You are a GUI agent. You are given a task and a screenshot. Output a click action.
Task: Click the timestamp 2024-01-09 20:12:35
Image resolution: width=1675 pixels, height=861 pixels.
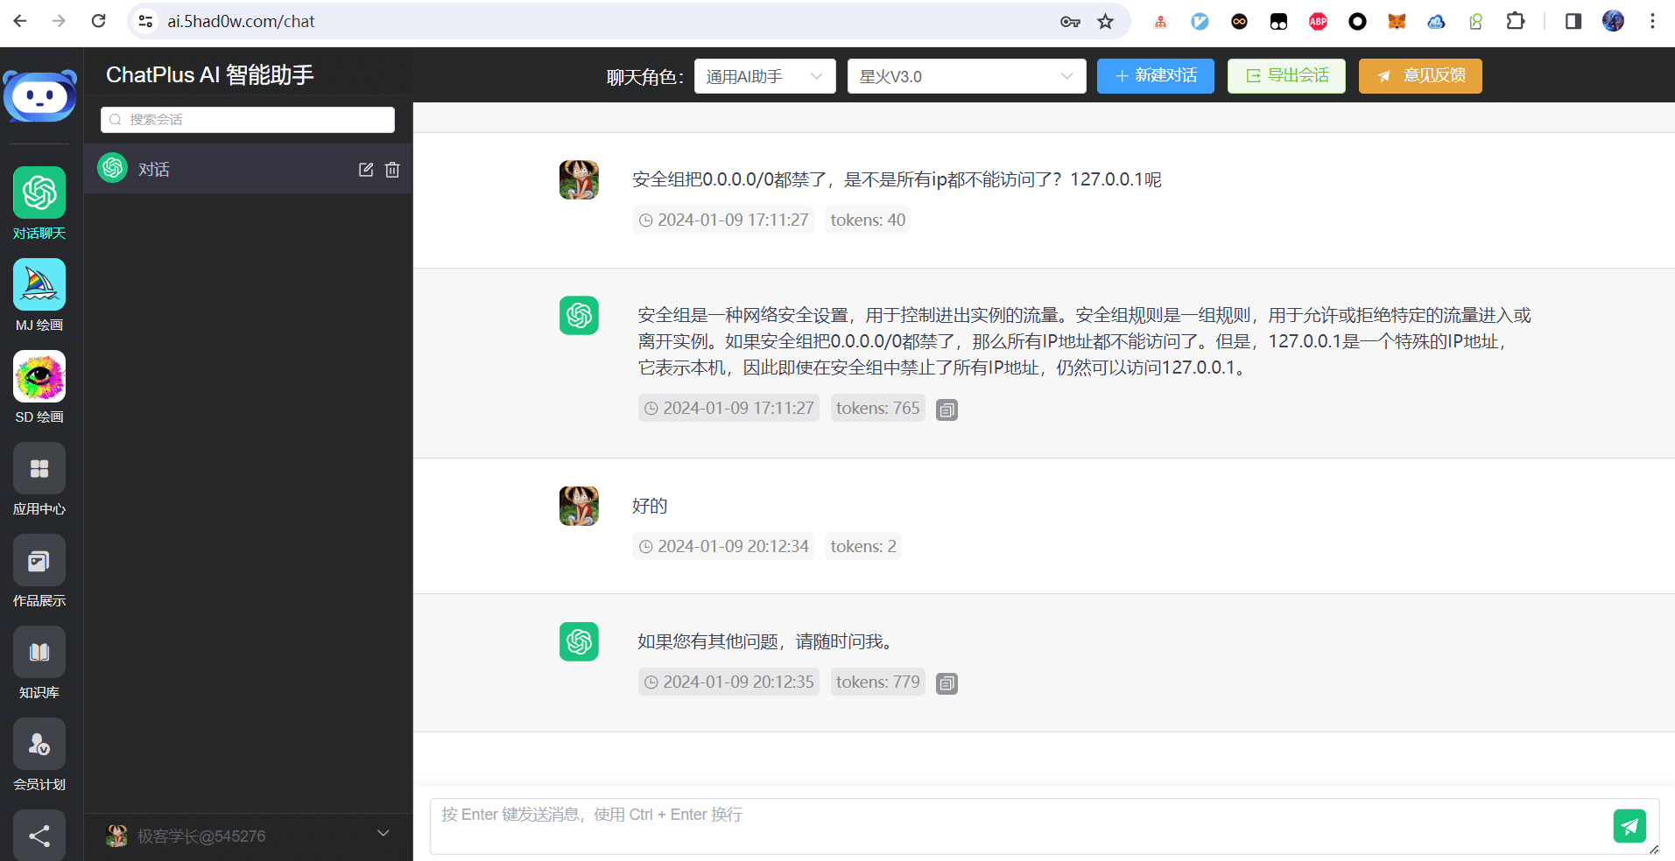coord(728,682)
